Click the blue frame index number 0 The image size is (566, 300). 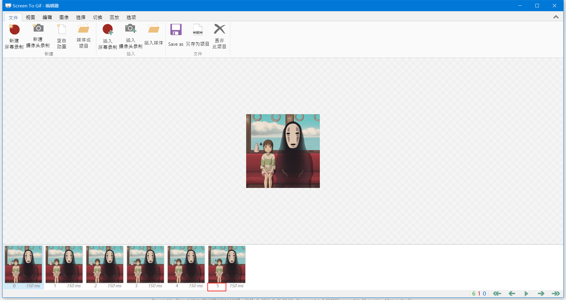(484, 294)
